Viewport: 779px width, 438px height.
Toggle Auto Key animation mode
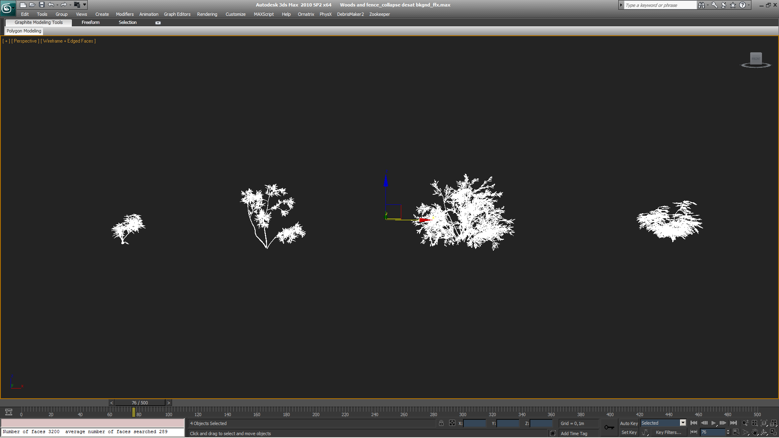point(628,423)
